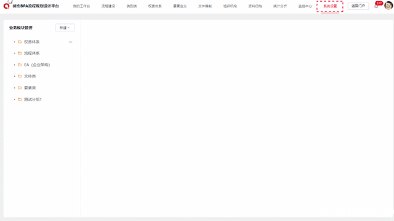Image resolution: width=394 pixels, height=221 pixels.
Task: Click the 文件类 folder icon
Action: 20,76
